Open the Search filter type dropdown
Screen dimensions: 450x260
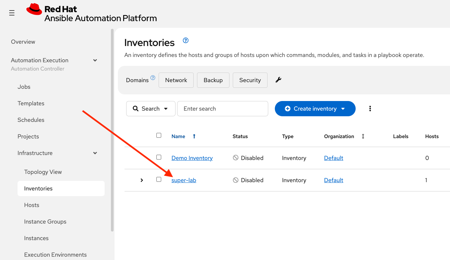pyautogui.click(x=151, y=109)
